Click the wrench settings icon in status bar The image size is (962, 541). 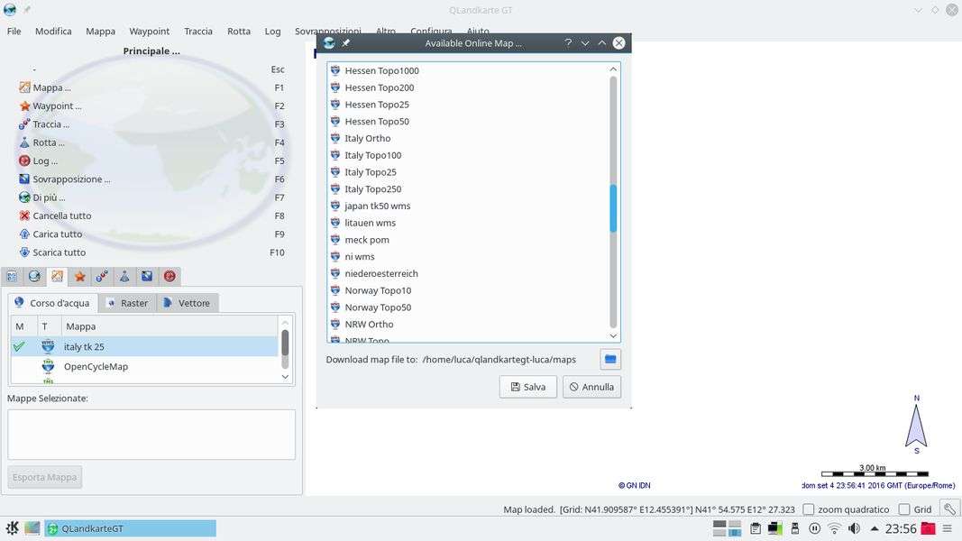tap(948, 509)
